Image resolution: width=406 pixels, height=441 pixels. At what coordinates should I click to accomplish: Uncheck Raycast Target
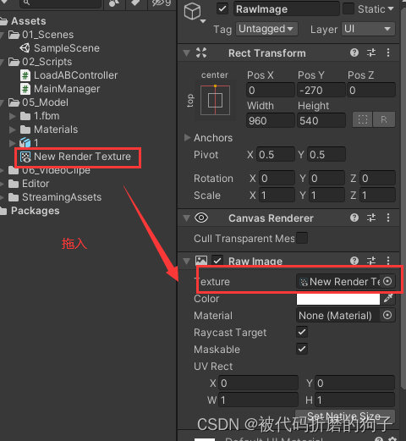click(x=302, y=332)
